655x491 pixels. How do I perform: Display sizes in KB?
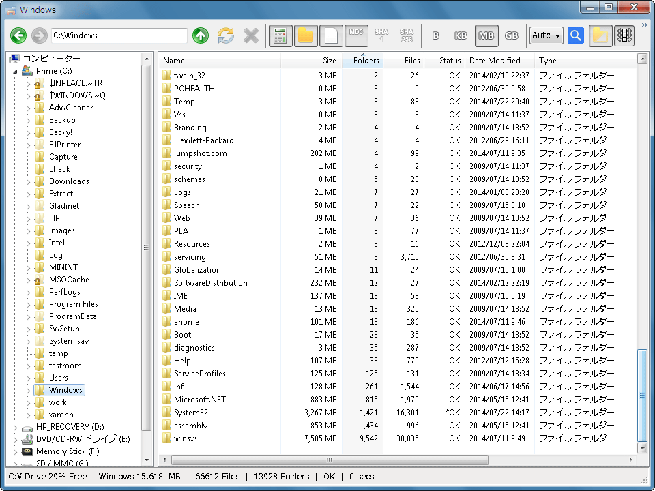(461, 35)
